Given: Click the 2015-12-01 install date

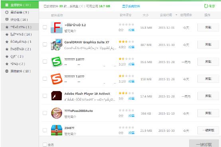Looking at the screenshot, I should pyautogui.click(x=166, y=28).
